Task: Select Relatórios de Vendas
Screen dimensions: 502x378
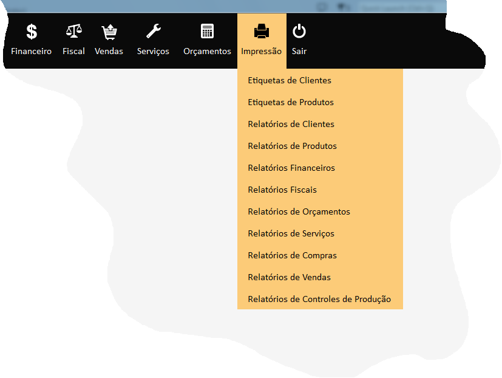Action: pyautogui.click(x=289, y=277)
